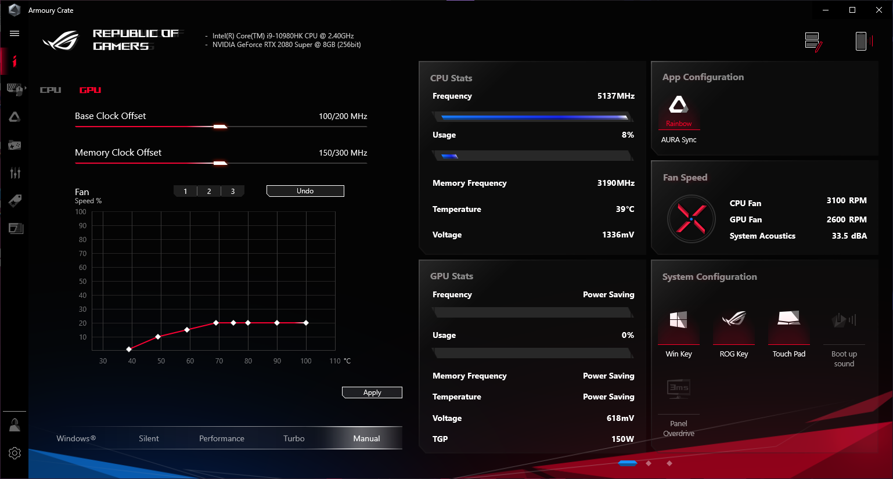Screen dimensions: 893x479
Task: Select fan curve preset 2
Action: coord(209,191)
